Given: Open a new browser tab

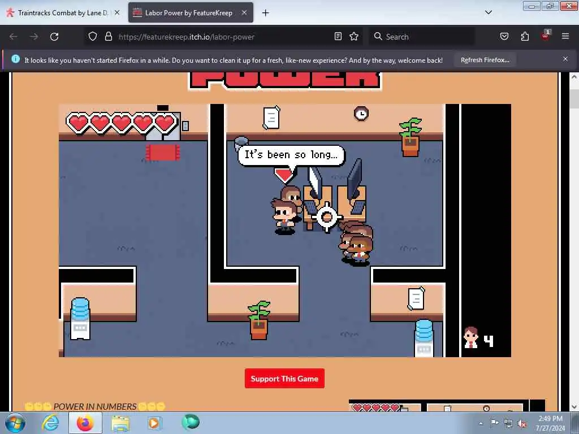Looking at the screenshot, I should (266, 13).
